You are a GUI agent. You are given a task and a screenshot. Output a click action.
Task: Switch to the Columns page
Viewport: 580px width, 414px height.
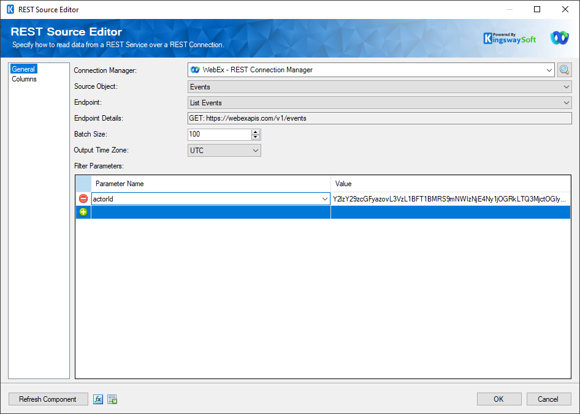[24, 79]
